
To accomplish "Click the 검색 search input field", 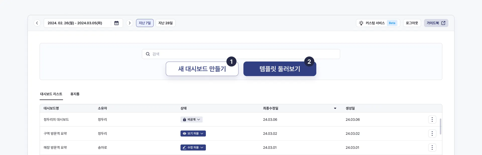I will pos(241,54).
